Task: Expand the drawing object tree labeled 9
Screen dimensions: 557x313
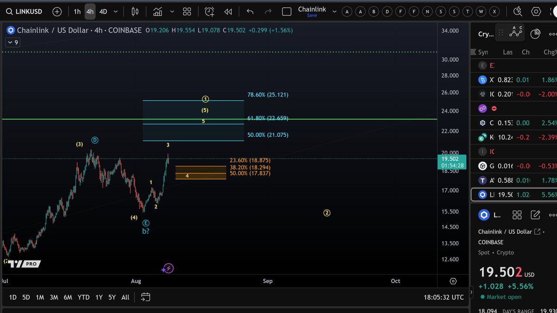Action: (13, 42)
